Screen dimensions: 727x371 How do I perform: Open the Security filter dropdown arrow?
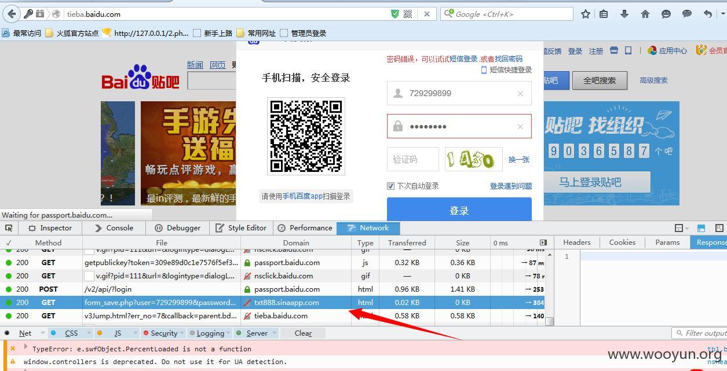[182, 333]
